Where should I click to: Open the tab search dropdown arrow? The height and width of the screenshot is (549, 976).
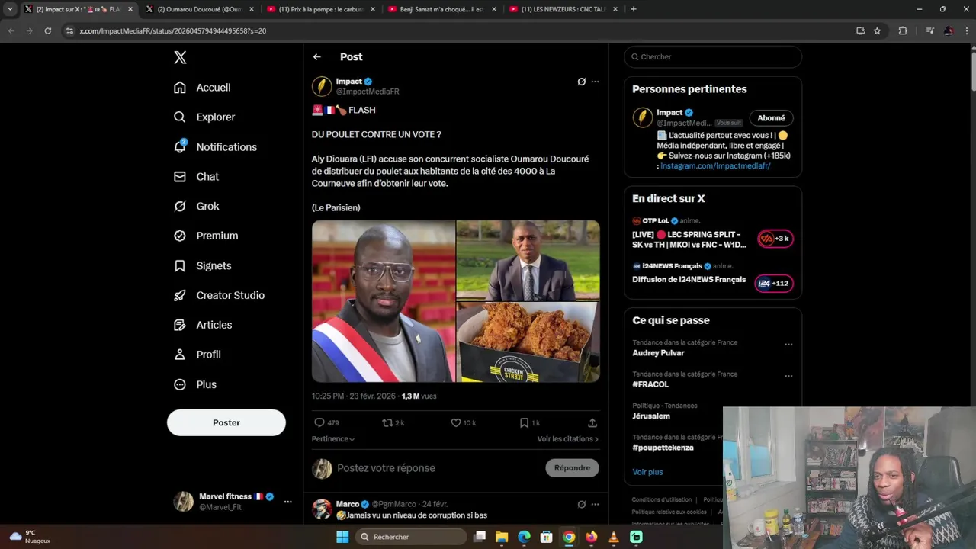coord(10,9)
